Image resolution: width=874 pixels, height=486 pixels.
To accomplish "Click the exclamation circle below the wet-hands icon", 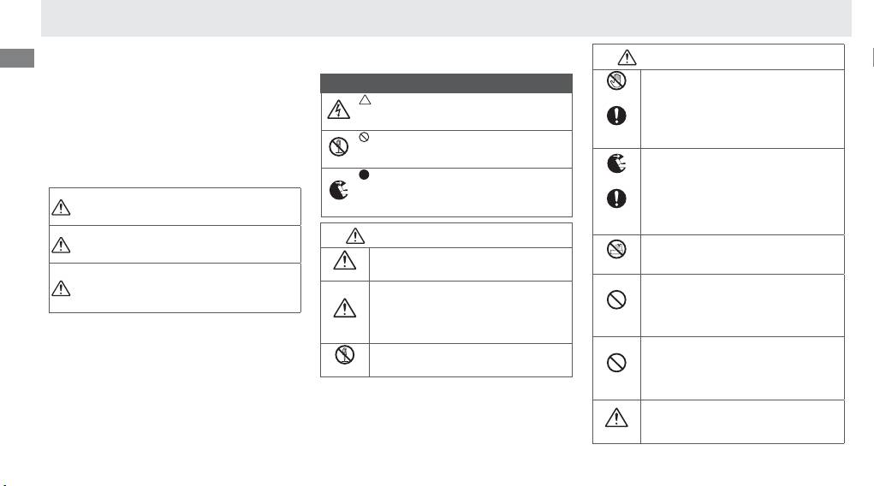I will [x=616, y=117].
